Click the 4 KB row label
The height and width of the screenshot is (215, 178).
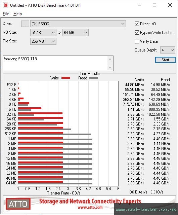[x=12, y=99]
